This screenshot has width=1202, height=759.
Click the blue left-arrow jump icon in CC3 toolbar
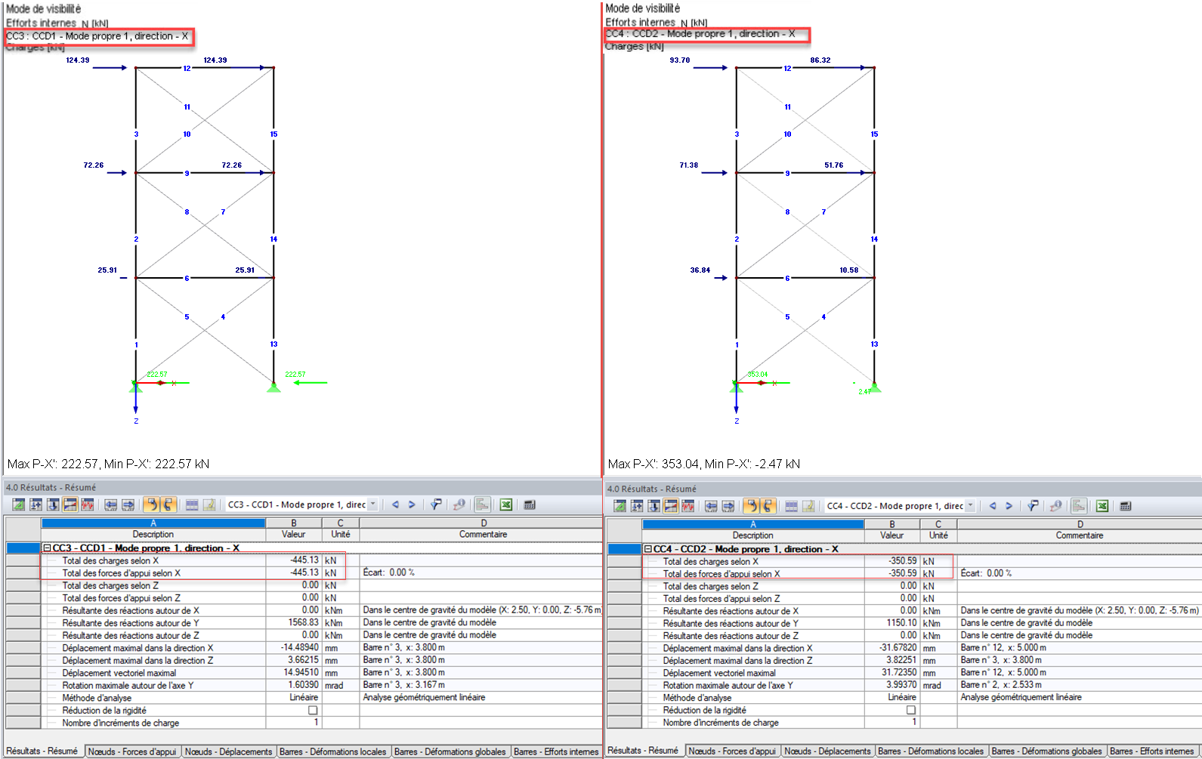110,504
